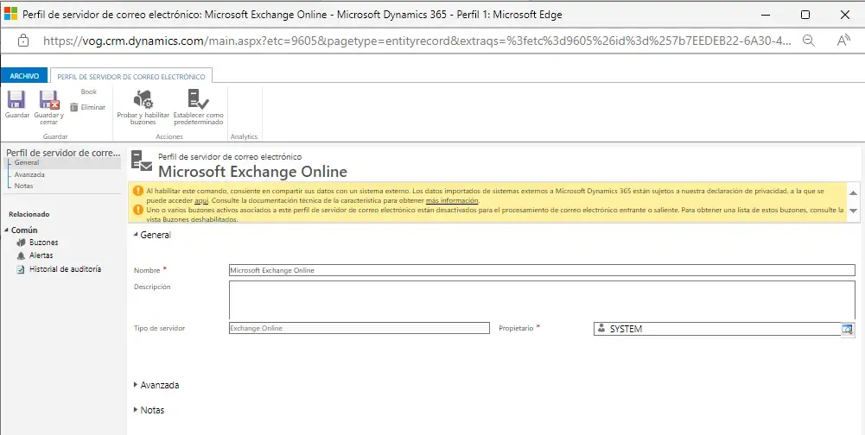Click the Guardar save icon

16,100
